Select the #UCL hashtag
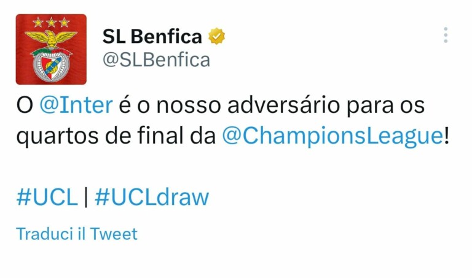This screenshot has height=278, width=472. (47, 197)
